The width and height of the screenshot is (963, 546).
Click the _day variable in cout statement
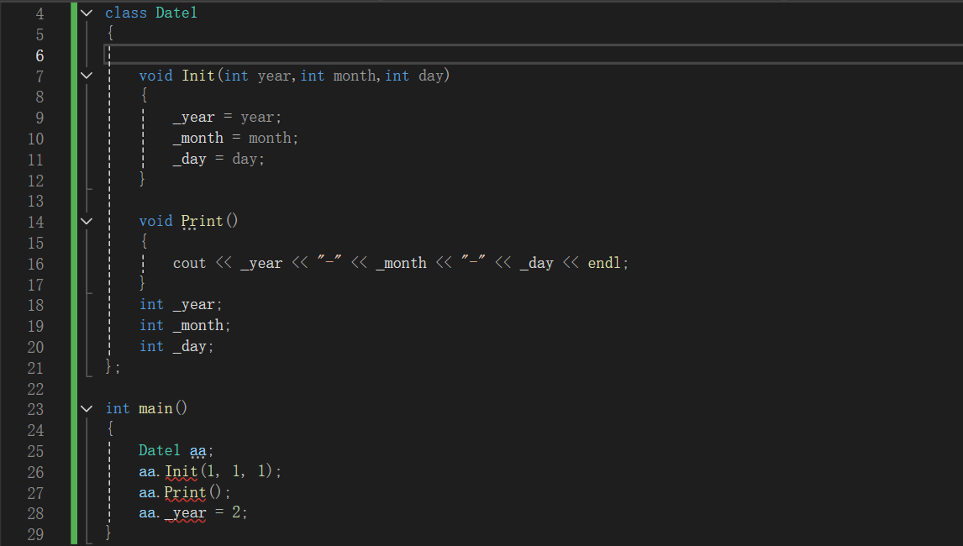click(x=537, y=264)
